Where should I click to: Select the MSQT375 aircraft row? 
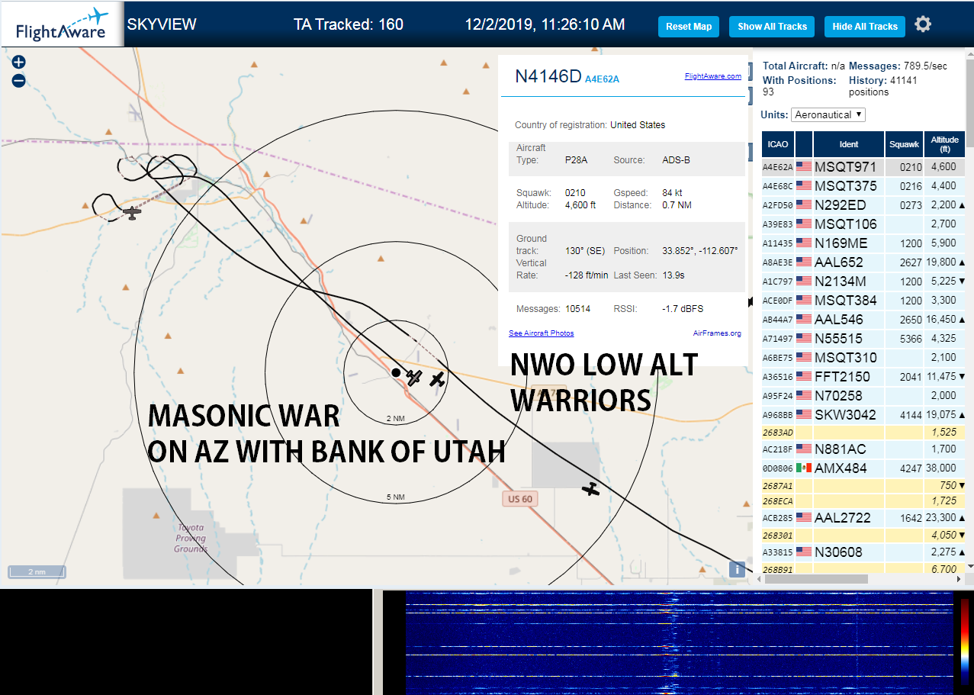[863, 185]
